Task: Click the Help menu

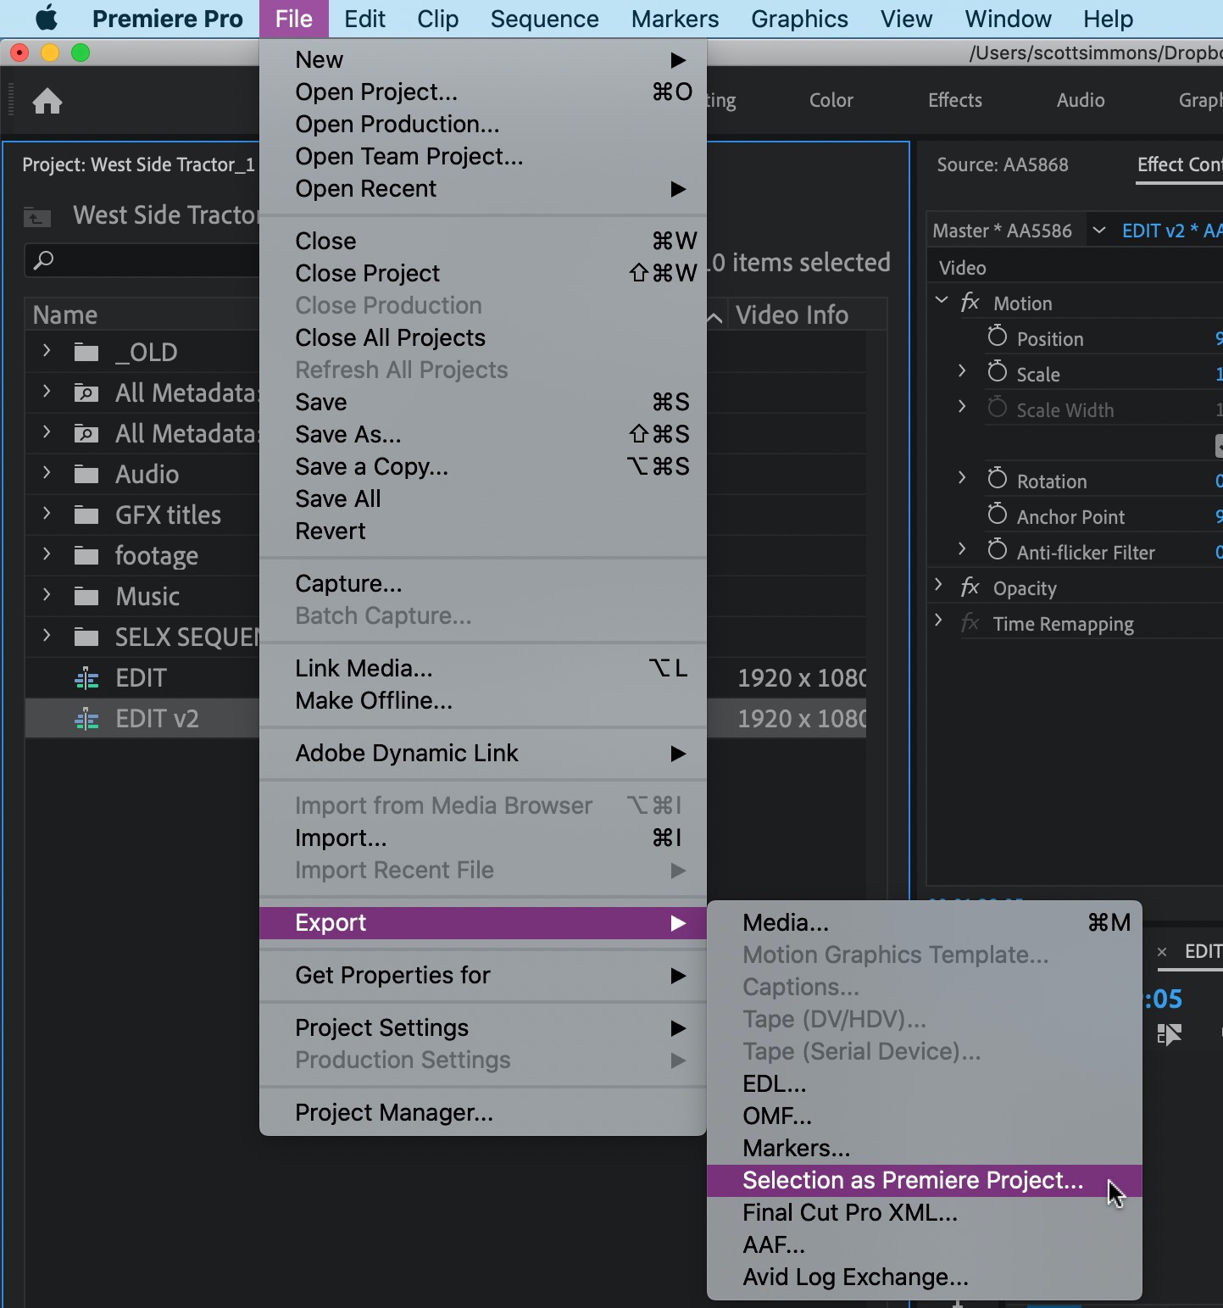Action: [x=1108, y=19]
